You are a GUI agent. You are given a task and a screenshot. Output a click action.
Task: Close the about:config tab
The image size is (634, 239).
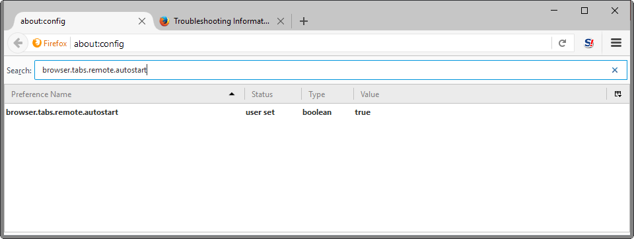pyautogui.click(x=142, y=21)
